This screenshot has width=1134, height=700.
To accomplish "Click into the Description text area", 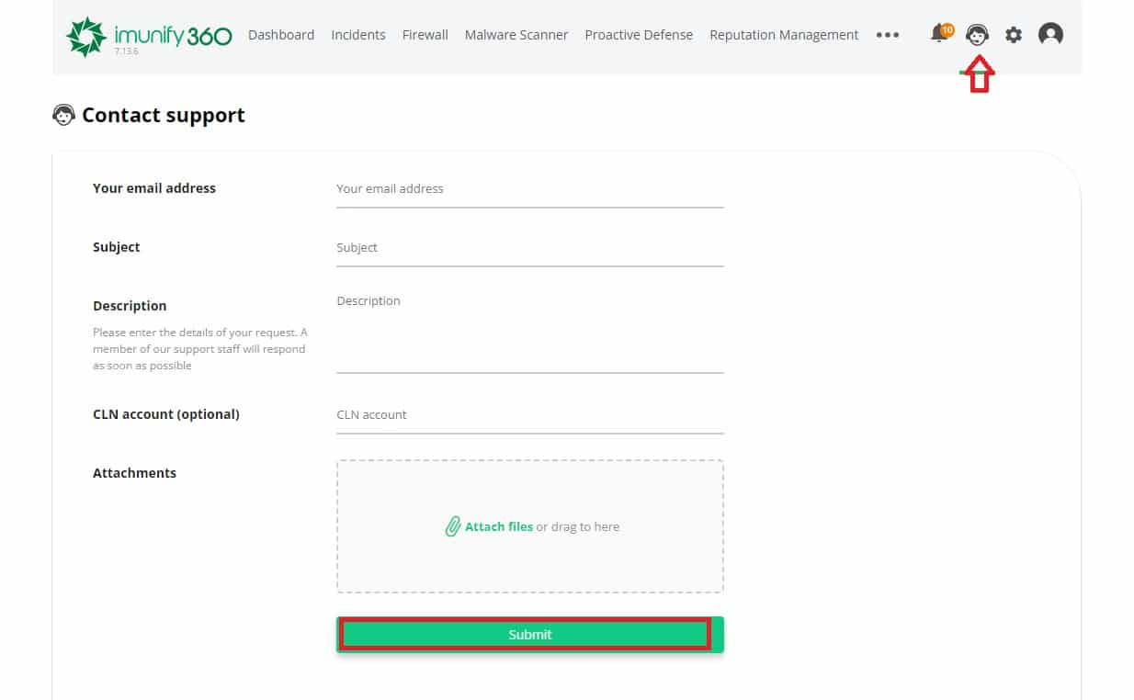I will pyautogui.click(x=530, y=332).
